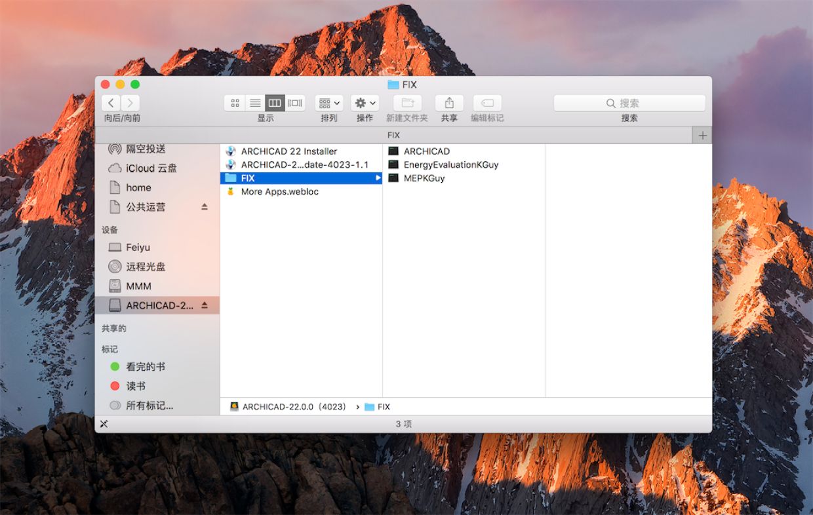
Task: Click the 共享的 shared section header
Action: (114, 328)
